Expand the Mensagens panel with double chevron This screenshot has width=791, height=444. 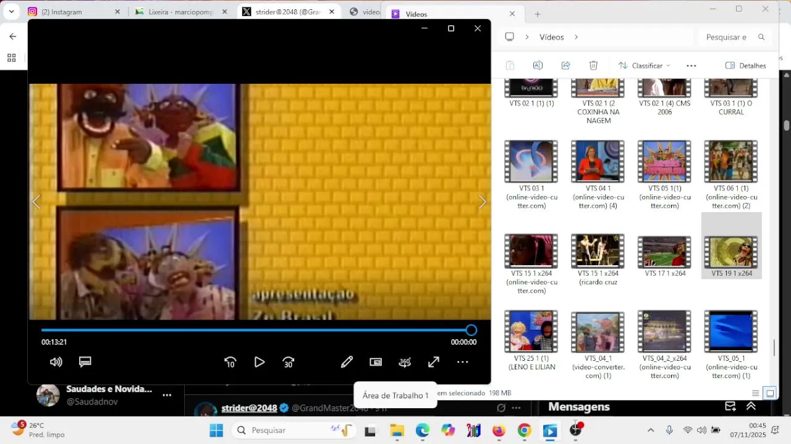(751, 406)
